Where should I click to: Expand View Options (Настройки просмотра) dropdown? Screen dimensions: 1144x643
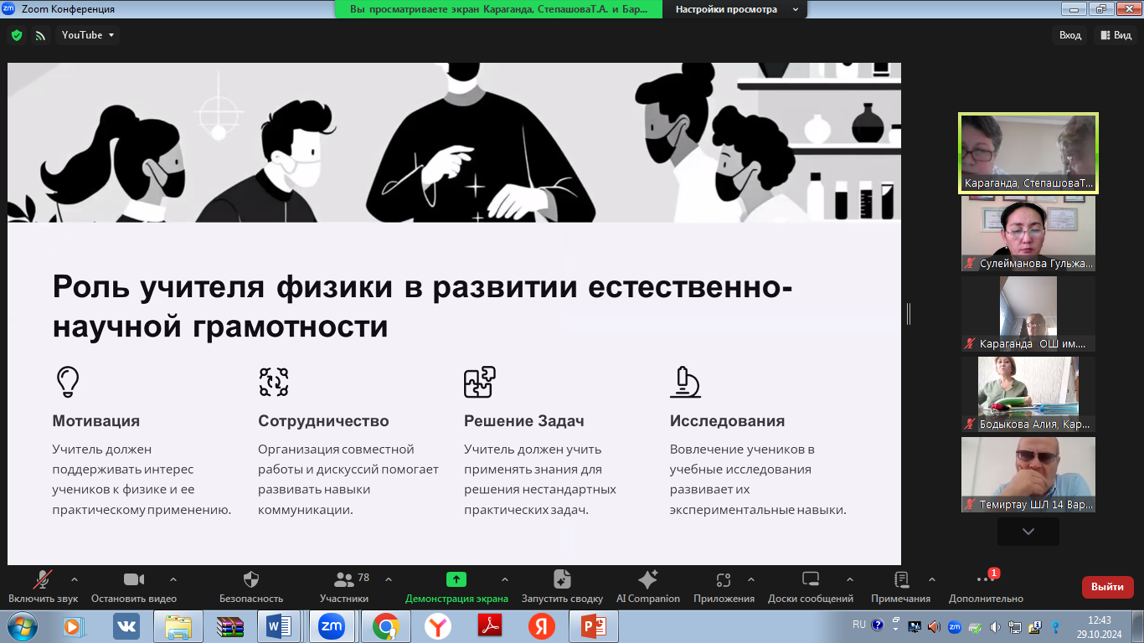pos(734,9)
